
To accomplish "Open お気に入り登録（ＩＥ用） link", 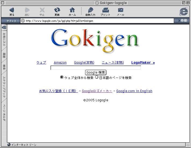I will tap(59, 91).
